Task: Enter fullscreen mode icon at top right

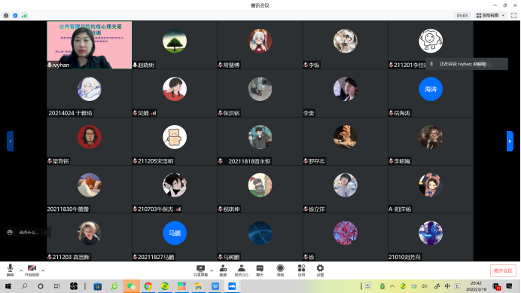Action: pos(513,16)
